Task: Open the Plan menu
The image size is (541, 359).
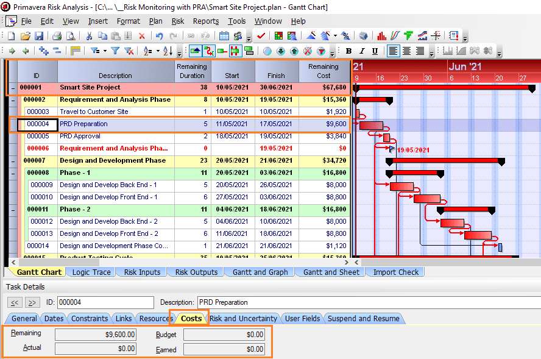Action: [155, 21]
